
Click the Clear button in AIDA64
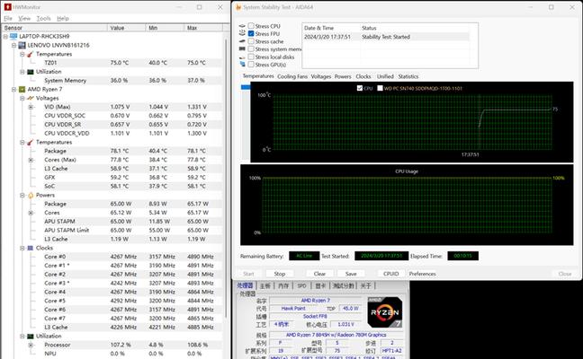tap(319, 274)
